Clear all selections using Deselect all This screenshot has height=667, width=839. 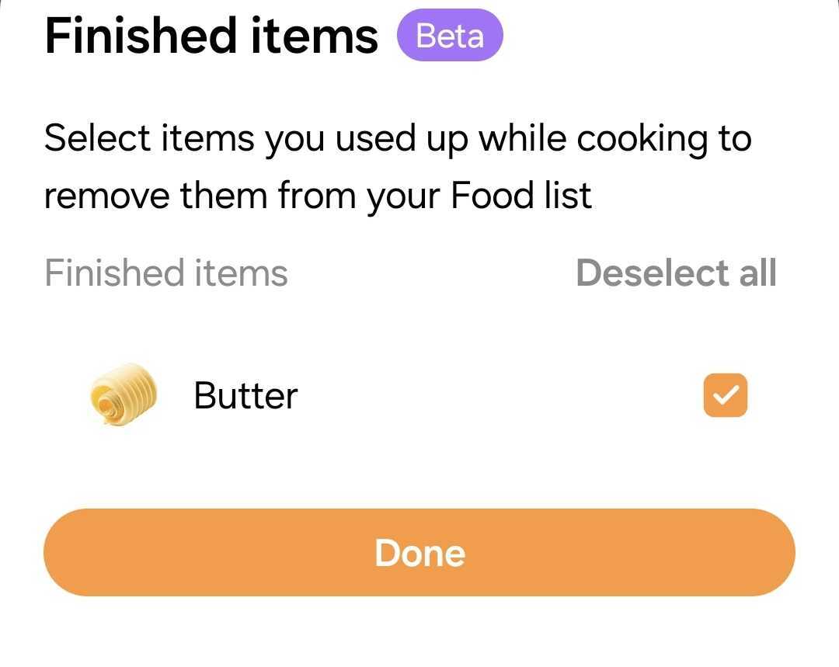[676, 273]
